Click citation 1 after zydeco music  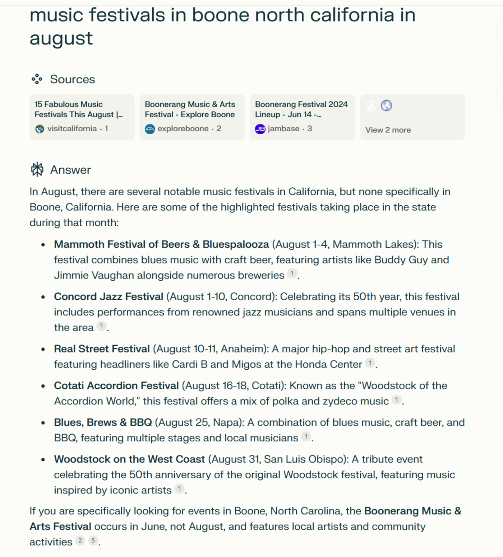click(397, 399)
